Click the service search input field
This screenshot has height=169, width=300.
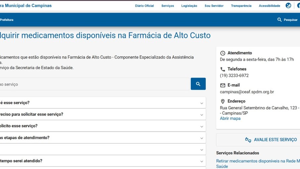coord(94,84)
